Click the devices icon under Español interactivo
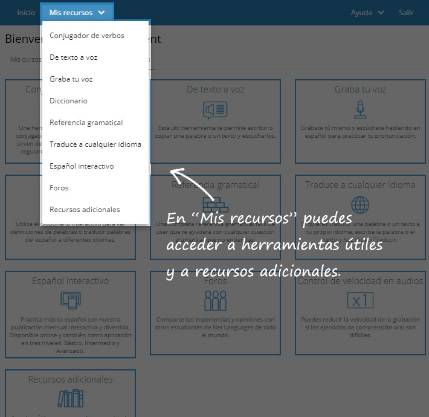 click(x=71, y=300)
